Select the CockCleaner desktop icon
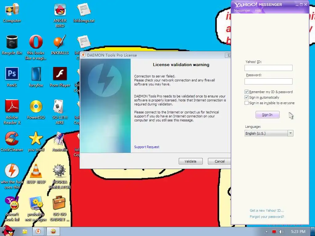 pos(12,142)
